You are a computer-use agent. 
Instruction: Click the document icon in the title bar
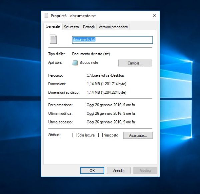click(47, 16)
